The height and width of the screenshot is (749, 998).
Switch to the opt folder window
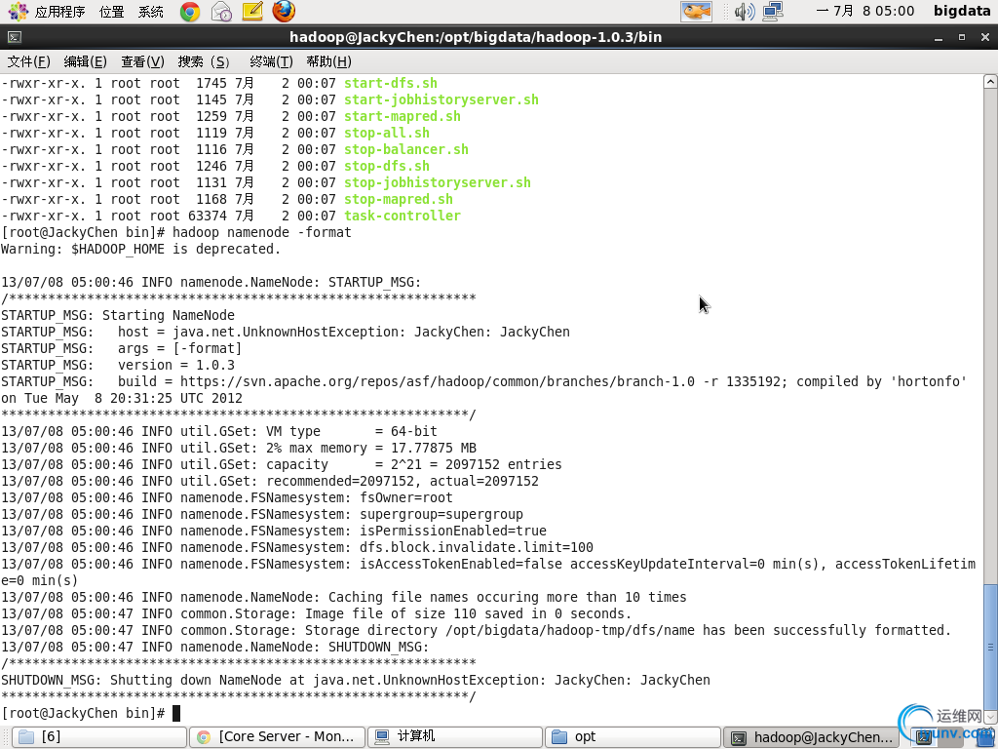(633, 737)
